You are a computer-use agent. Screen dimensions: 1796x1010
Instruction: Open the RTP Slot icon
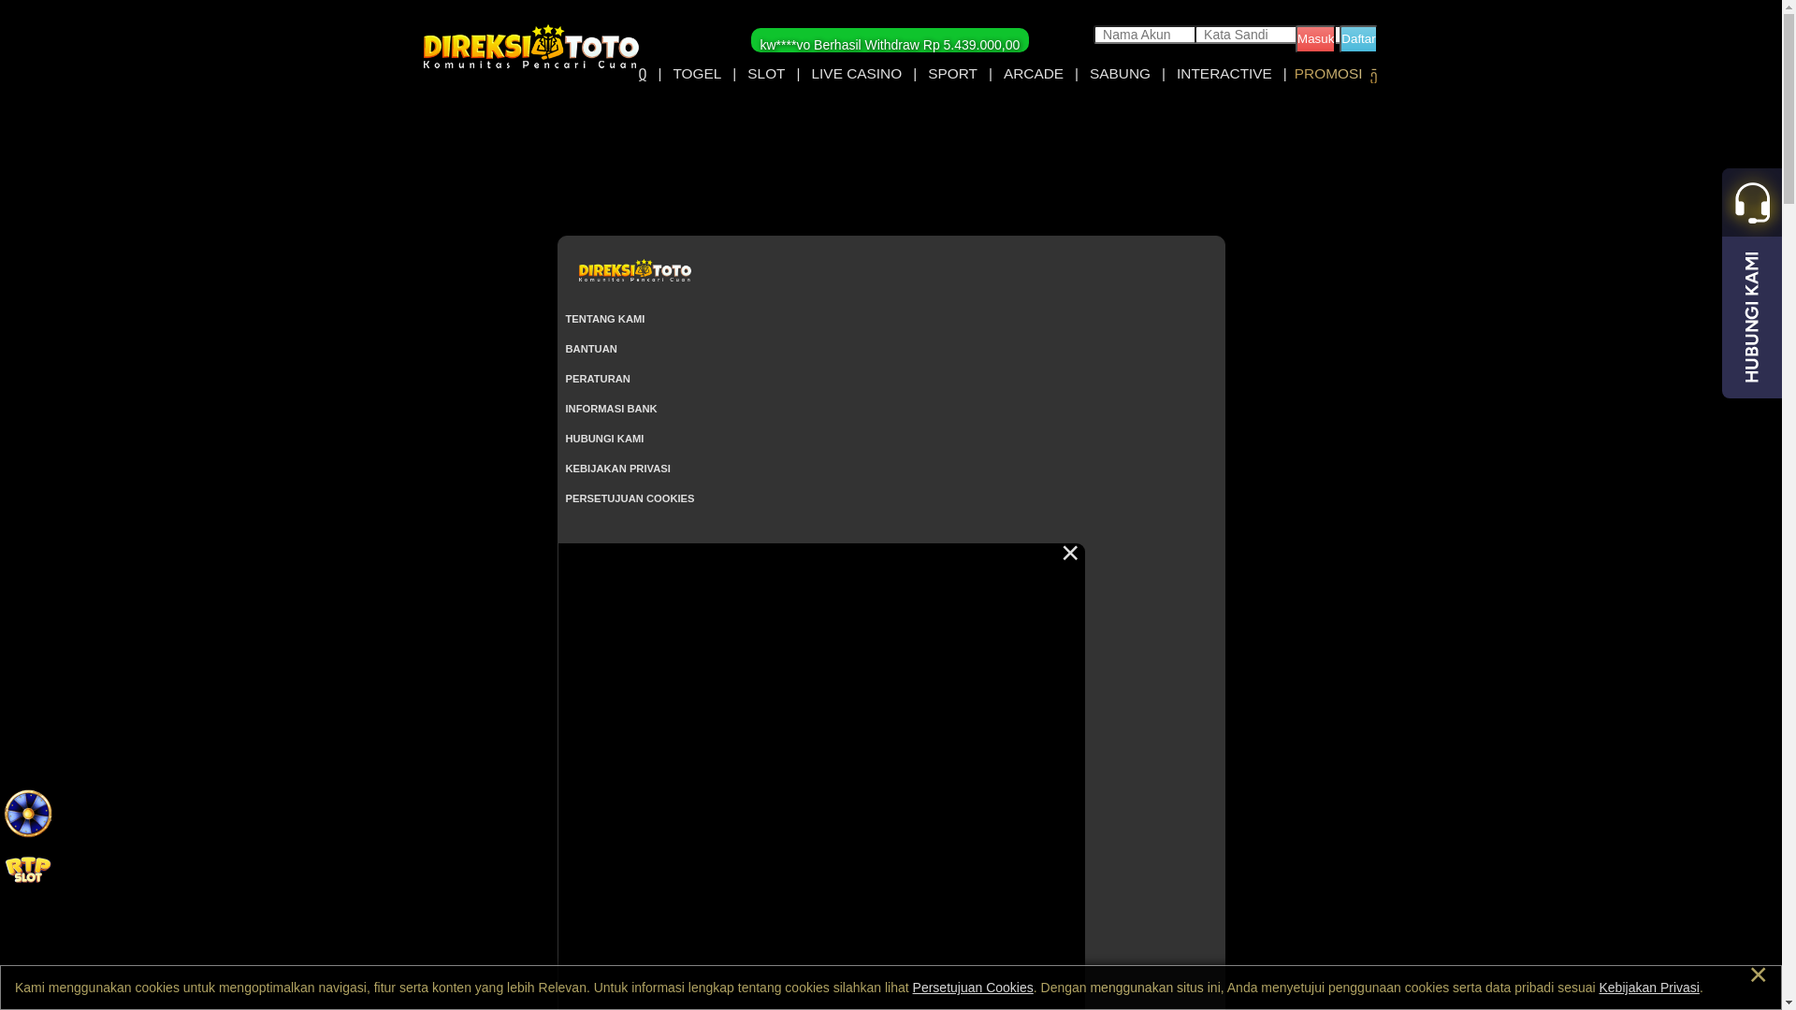(28, 870)
